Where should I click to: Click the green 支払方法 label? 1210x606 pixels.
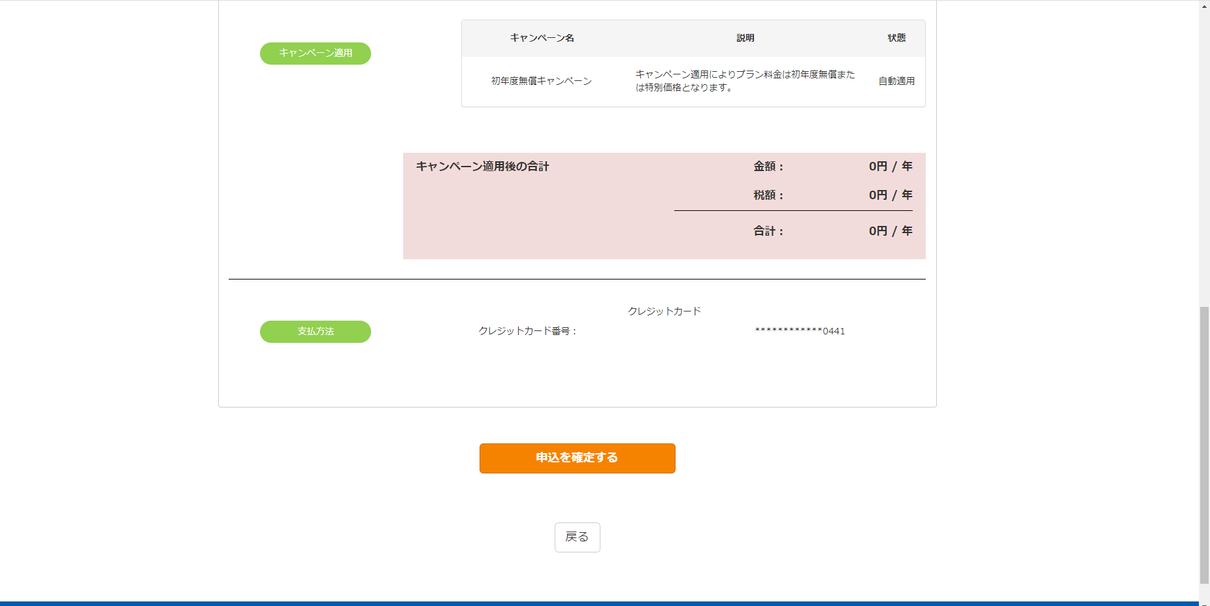[316, 332]
